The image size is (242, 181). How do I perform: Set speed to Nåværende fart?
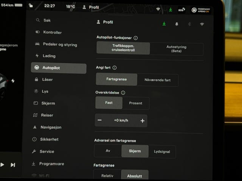coord(158,80)
